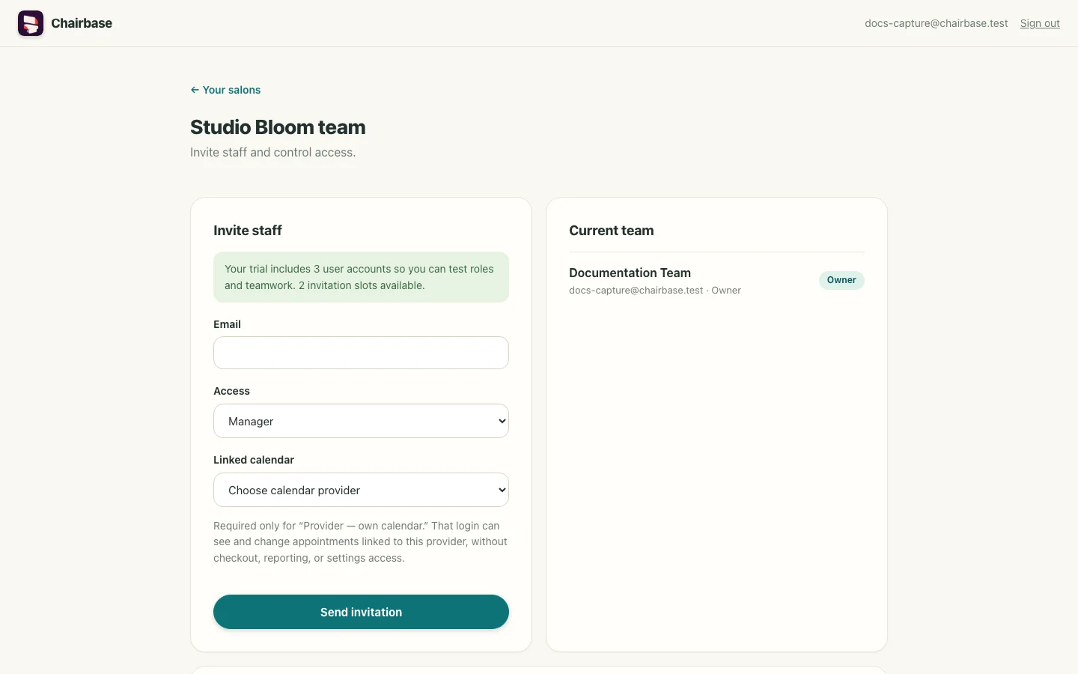Click the Studio Bloom team heading

[278, 127]
